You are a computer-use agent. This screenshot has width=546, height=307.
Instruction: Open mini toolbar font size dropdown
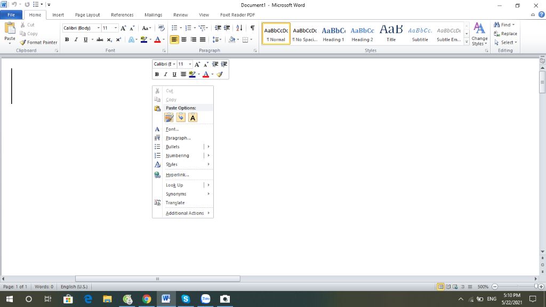(190, 64)
